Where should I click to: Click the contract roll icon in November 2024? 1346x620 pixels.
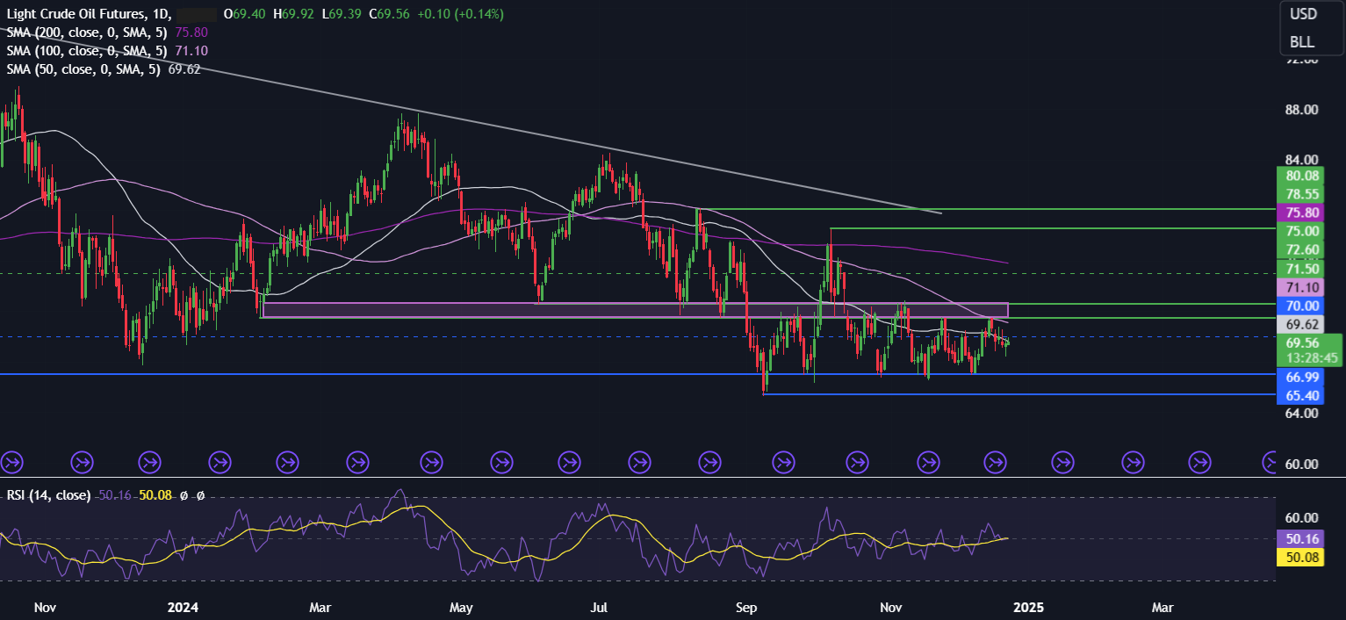point(928,461)
